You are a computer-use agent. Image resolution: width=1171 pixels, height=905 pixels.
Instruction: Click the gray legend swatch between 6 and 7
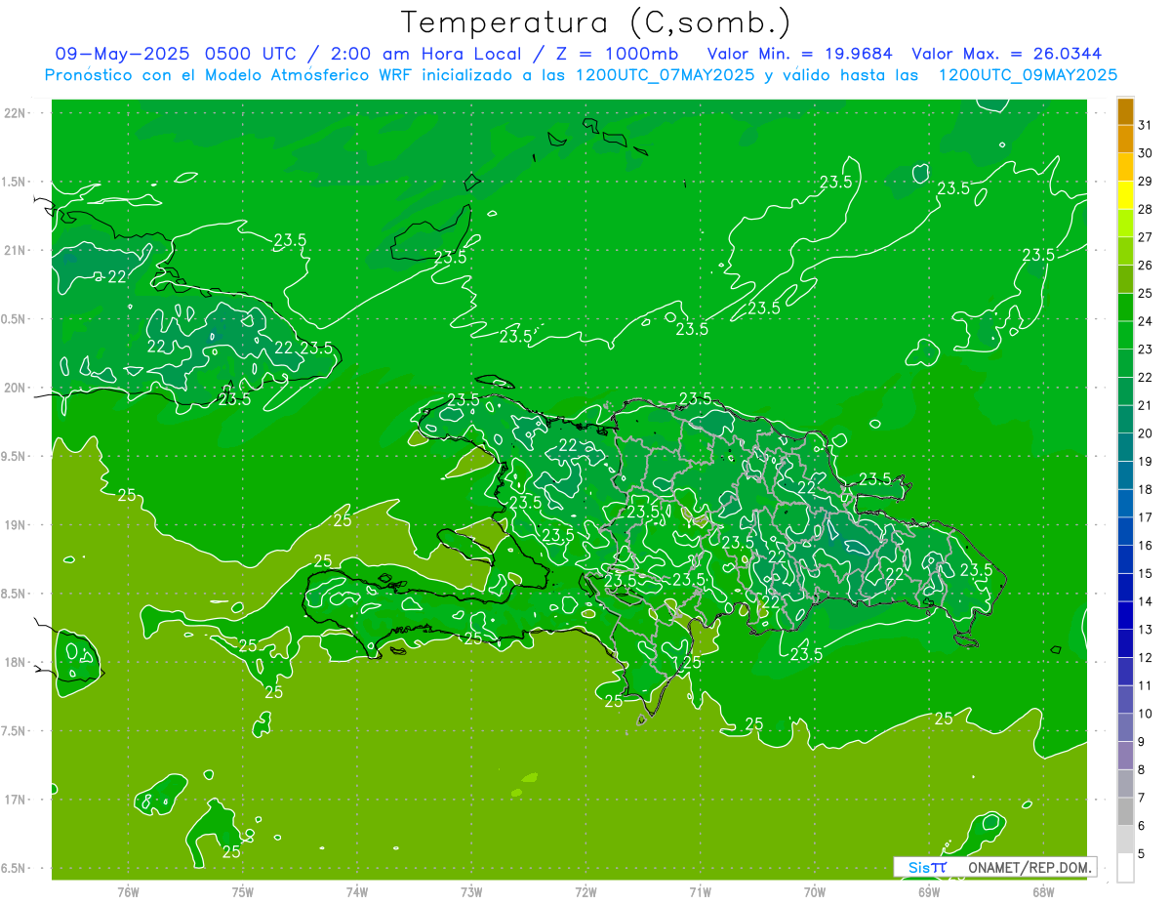[x=1125, y=811]
